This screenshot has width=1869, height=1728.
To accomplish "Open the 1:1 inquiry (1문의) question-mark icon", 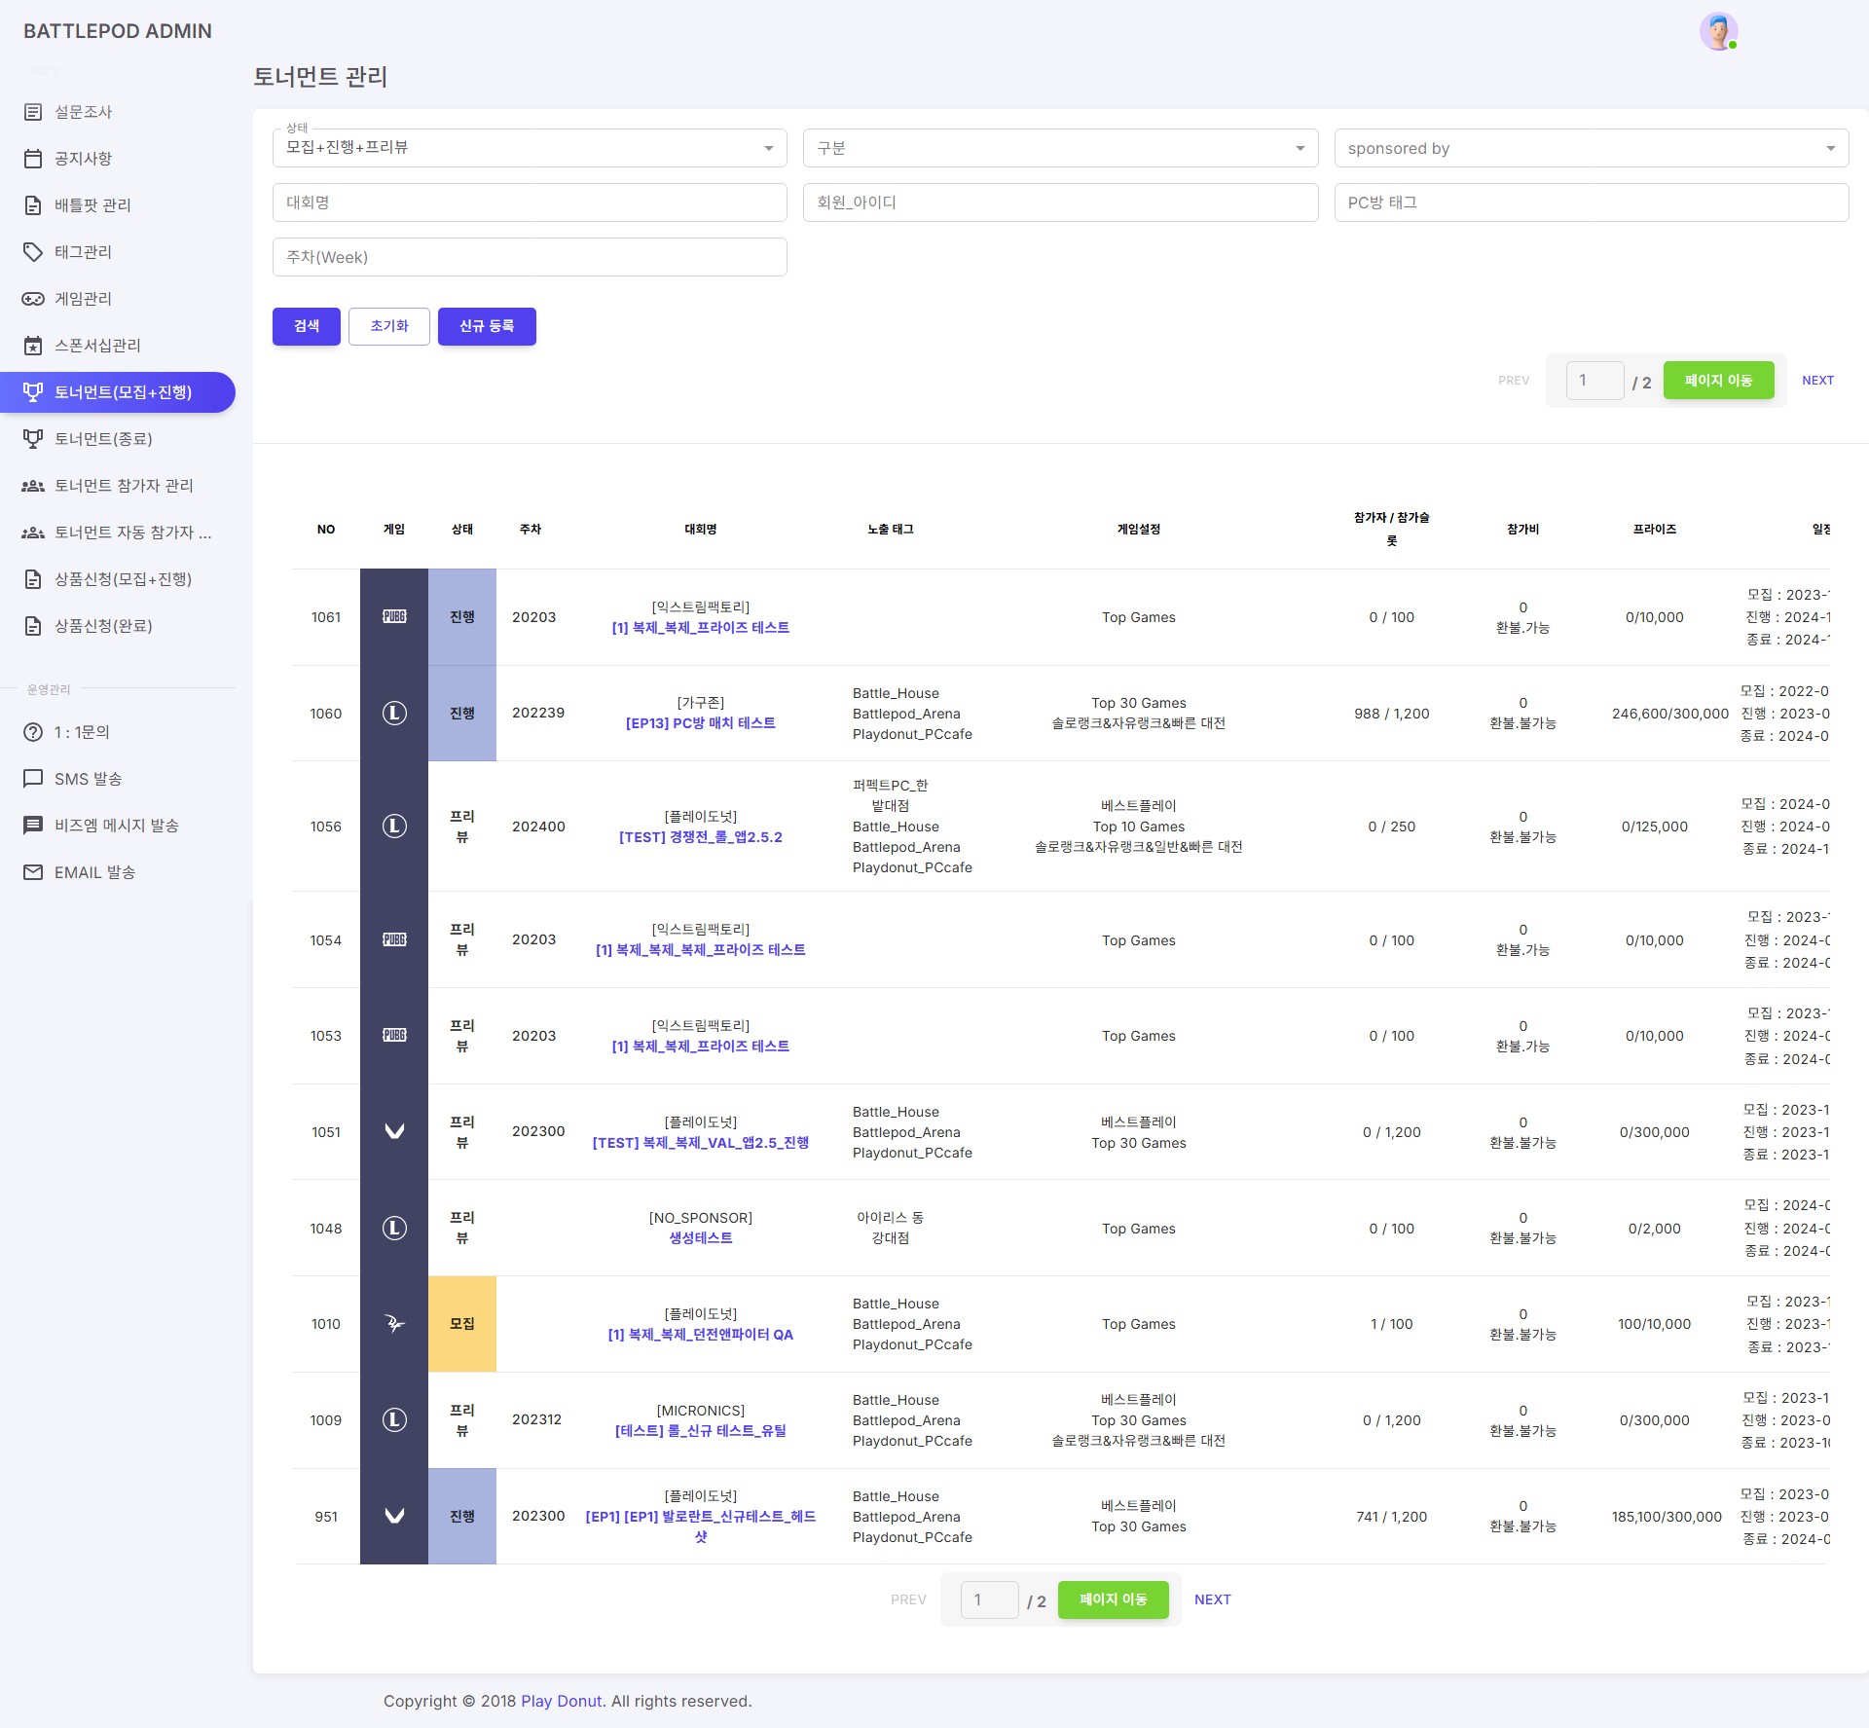I will (x=33, y=732).
